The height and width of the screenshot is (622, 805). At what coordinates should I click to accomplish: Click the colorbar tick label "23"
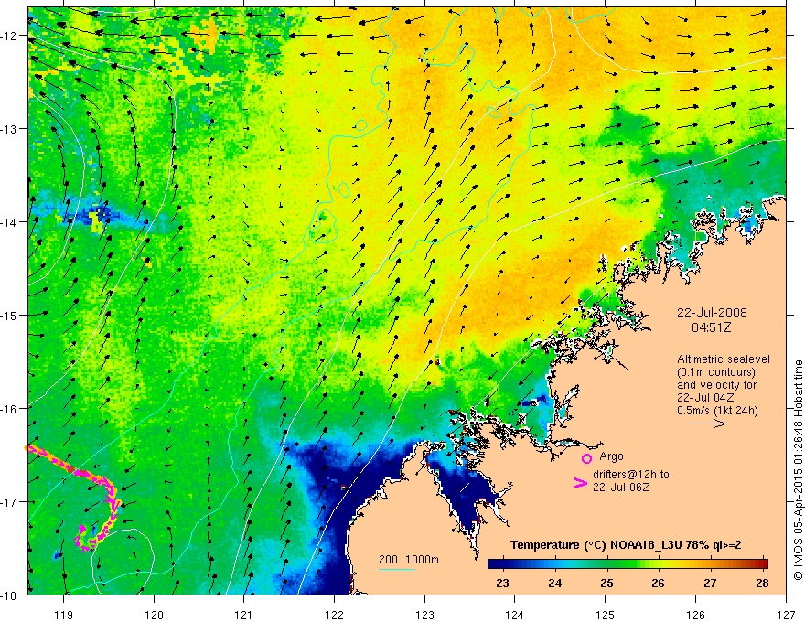click(x=502, y=583)
